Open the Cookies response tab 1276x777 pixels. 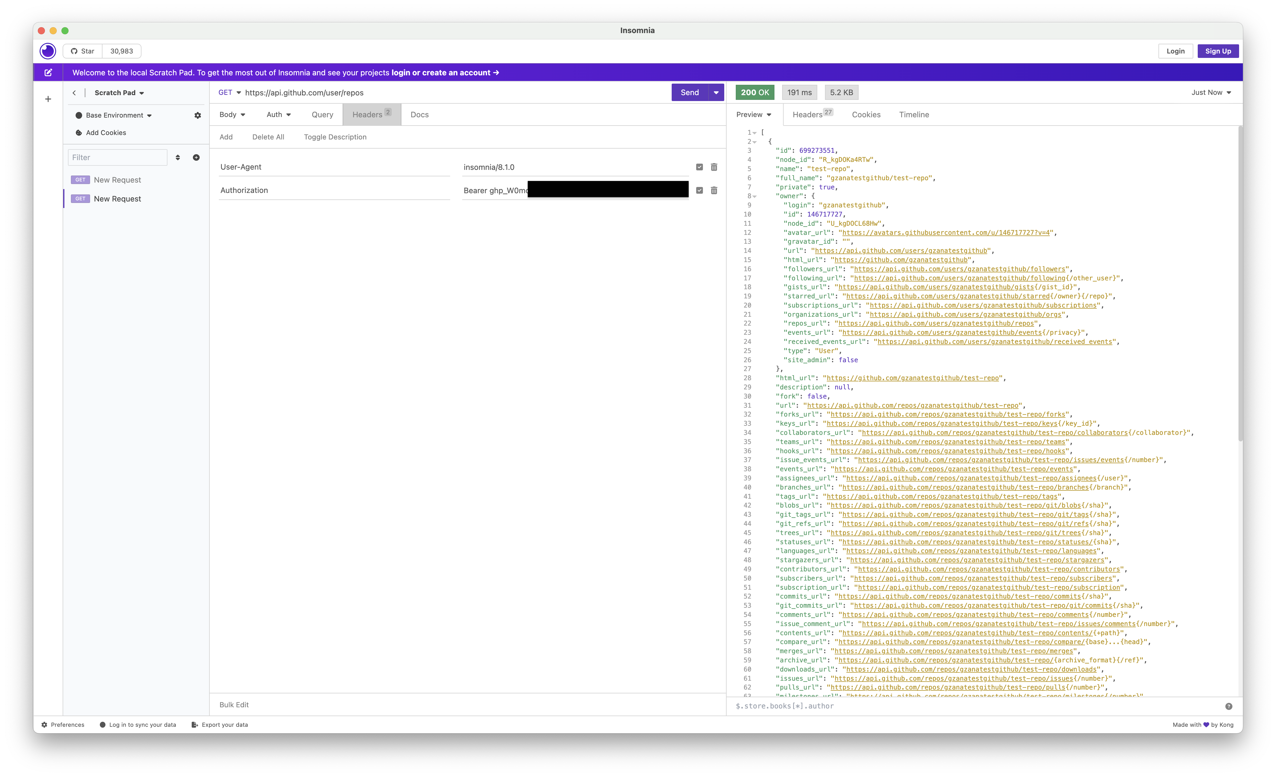click(x=866, y=114)
